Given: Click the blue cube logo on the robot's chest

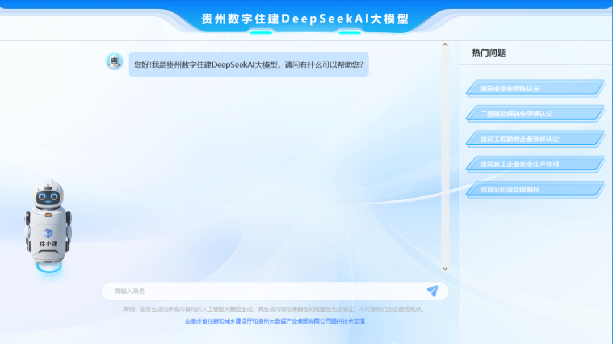Looking at the screenshot, I should coord(48,233).
